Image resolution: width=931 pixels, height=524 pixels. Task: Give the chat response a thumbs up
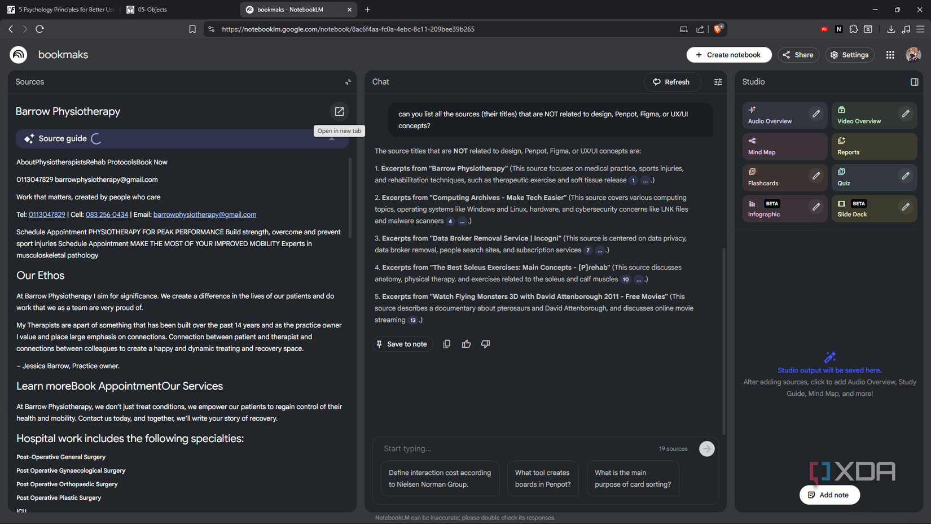[x=466, y=344]
